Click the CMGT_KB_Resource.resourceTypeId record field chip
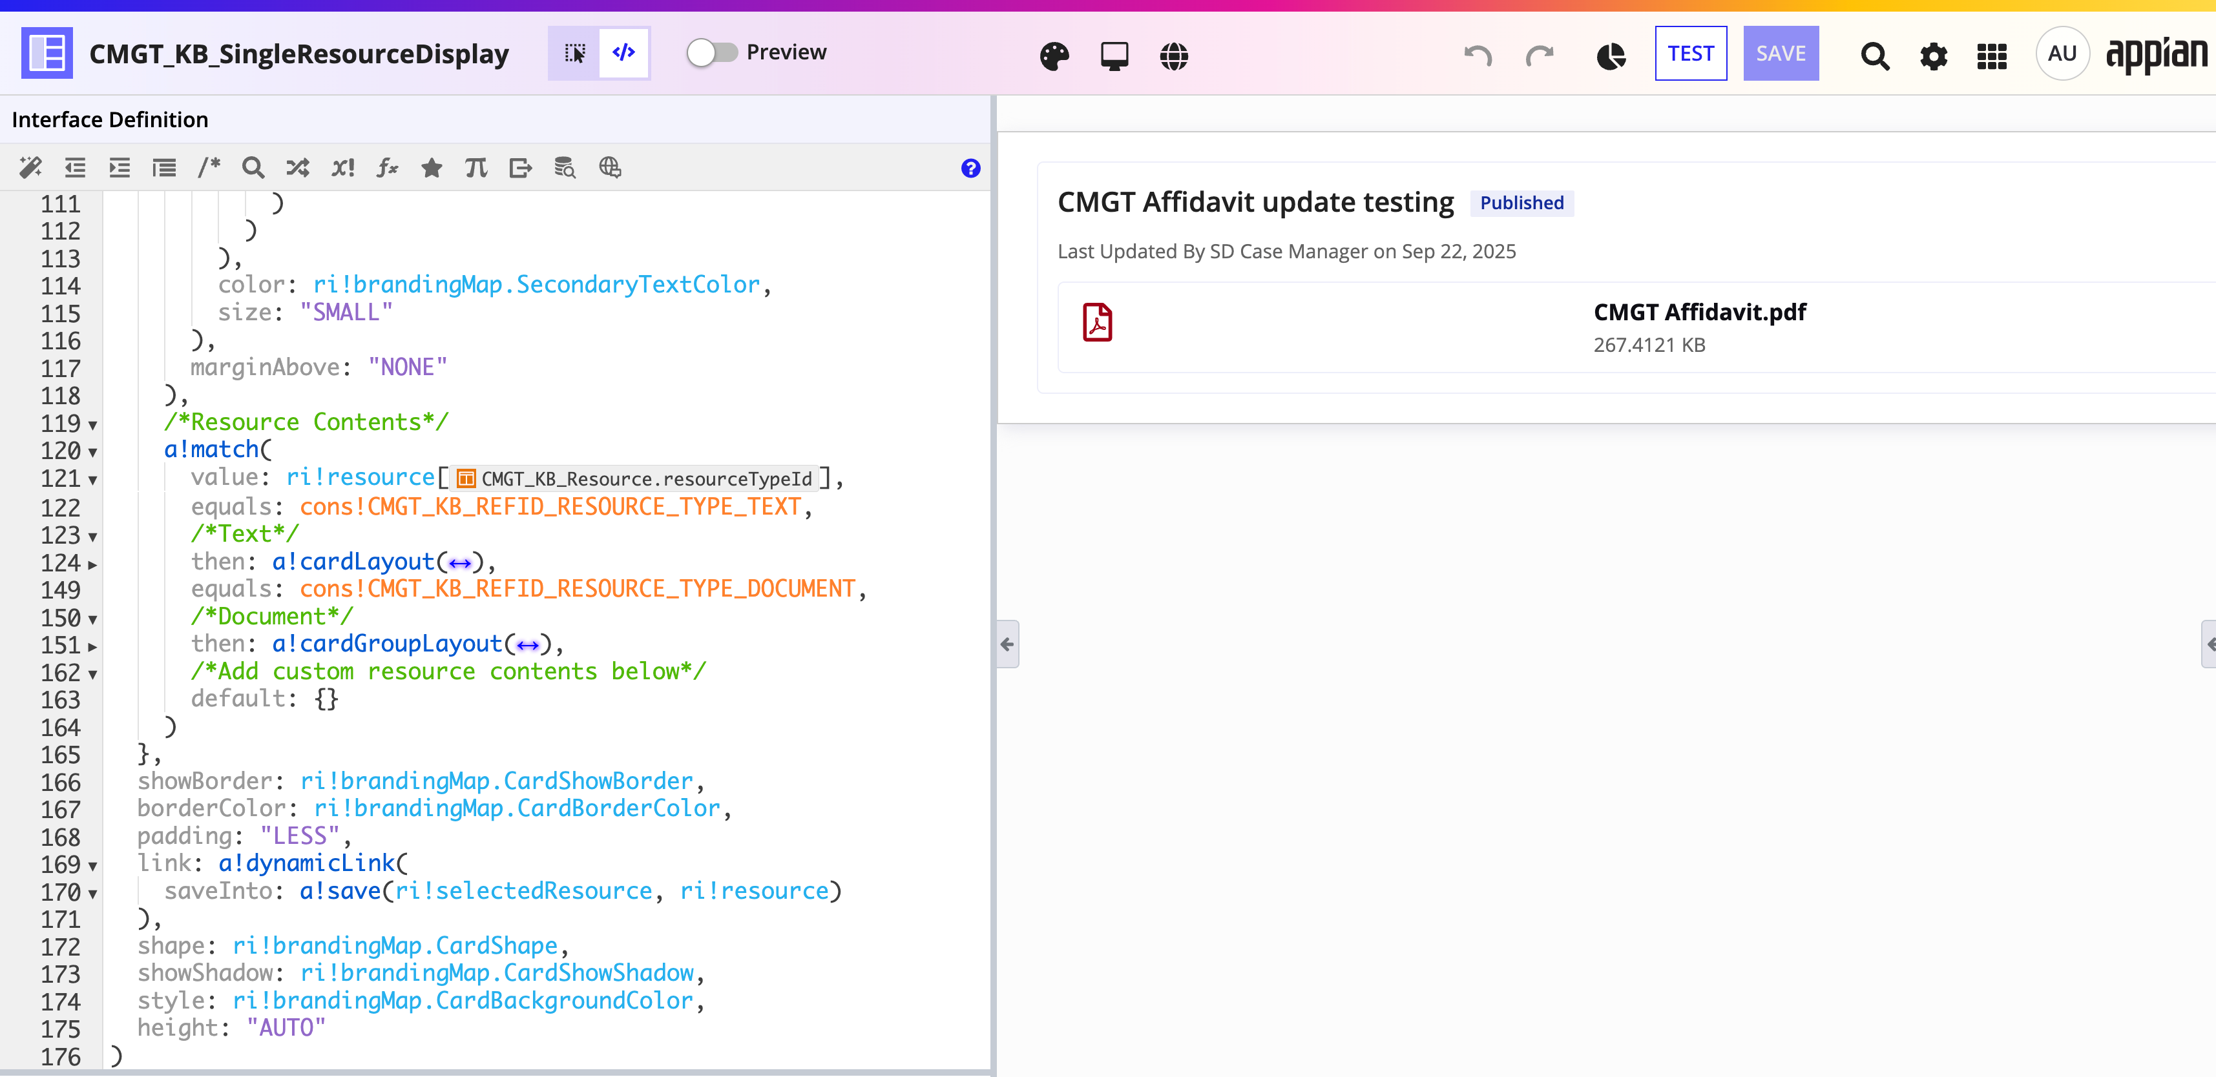 pos(635,478)
